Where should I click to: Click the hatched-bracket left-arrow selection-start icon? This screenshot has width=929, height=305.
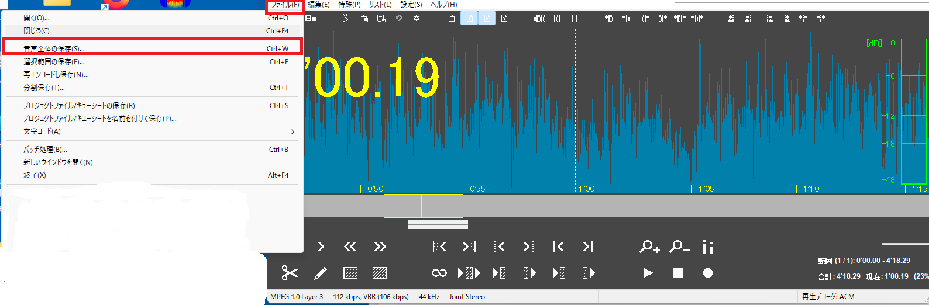pyautogui.click(x=439, y=247)
